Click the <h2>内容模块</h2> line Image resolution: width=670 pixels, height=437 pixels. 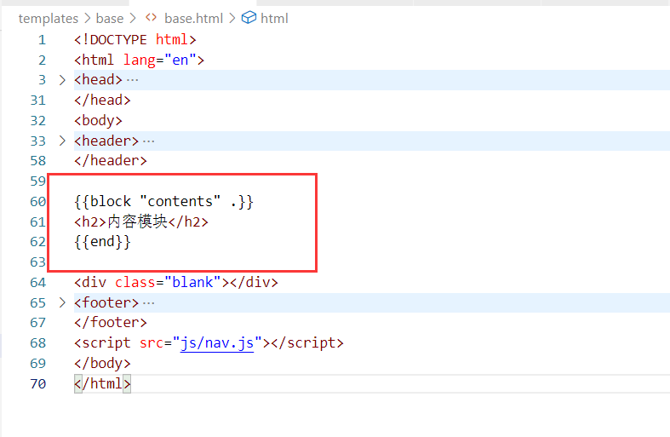141,222
